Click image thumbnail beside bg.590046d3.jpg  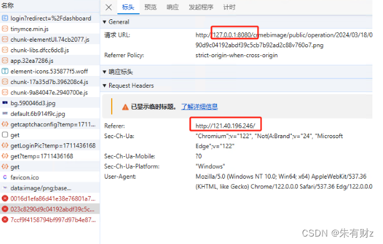[5, 103]
